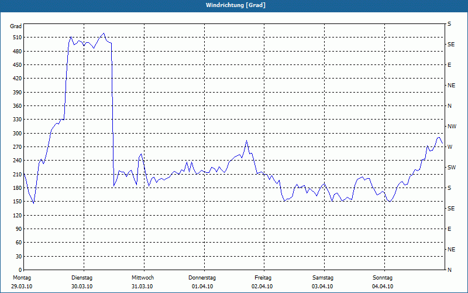Select the 390 axis value
The width and height of the screenshot is (468, 293).
tap(17, 93)
